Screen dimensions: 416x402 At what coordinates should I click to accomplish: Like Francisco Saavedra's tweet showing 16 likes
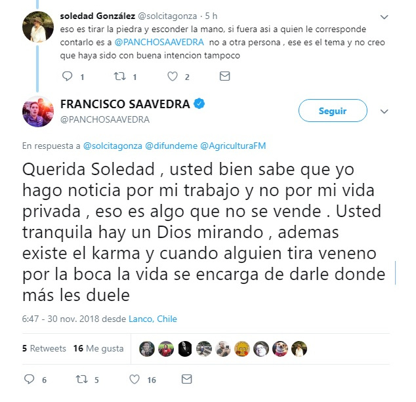[x=135, y=379]
